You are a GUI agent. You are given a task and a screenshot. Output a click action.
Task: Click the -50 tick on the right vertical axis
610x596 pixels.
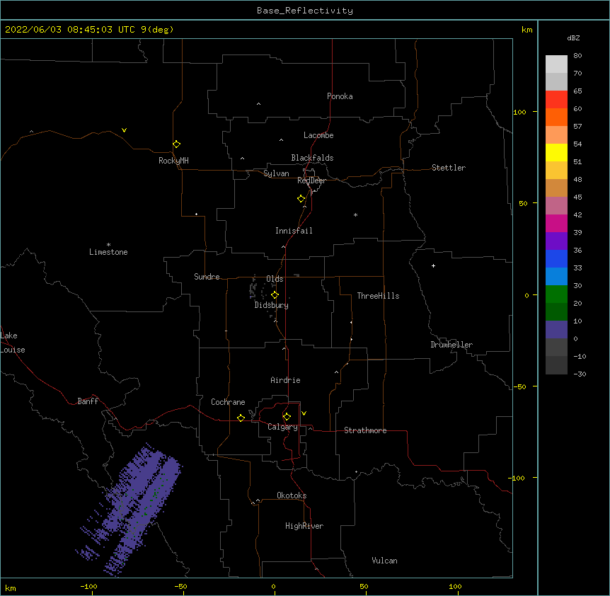(519, 386)
